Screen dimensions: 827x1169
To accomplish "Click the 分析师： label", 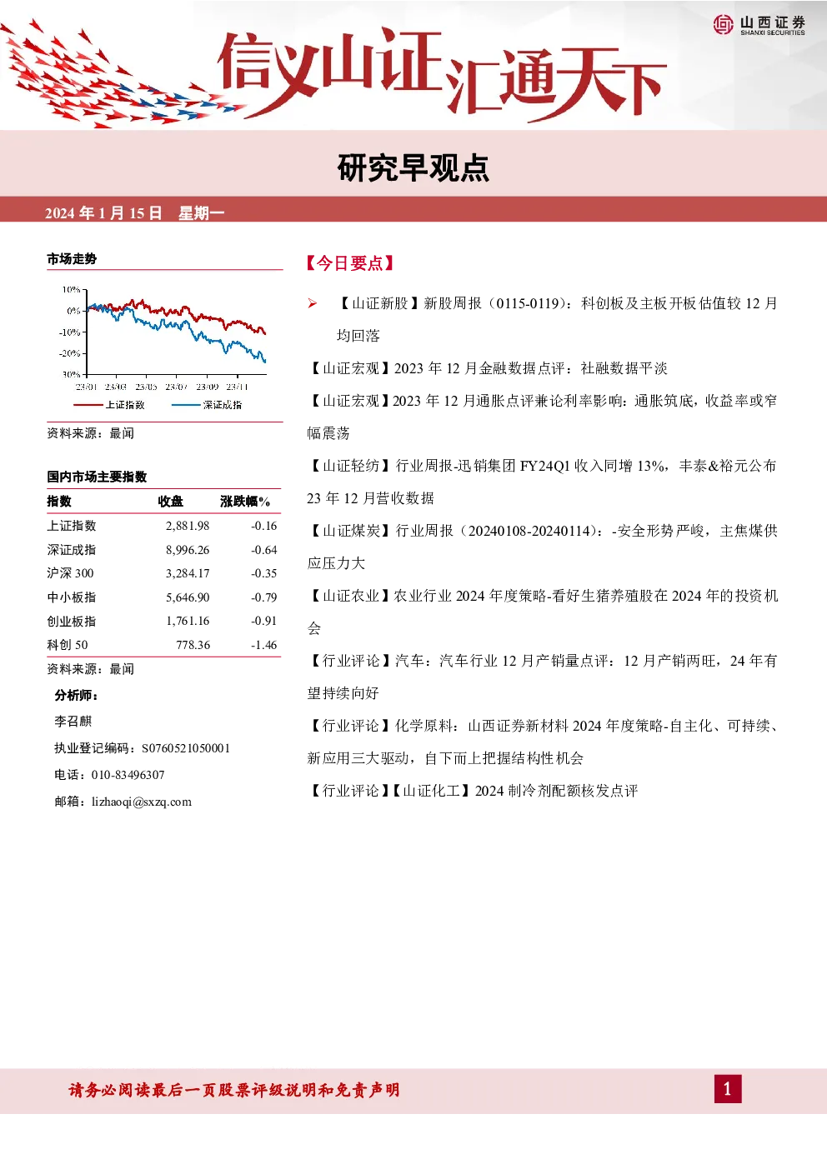I will [77, 695].
